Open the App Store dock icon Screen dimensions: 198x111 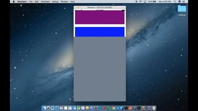coord(92,108)
